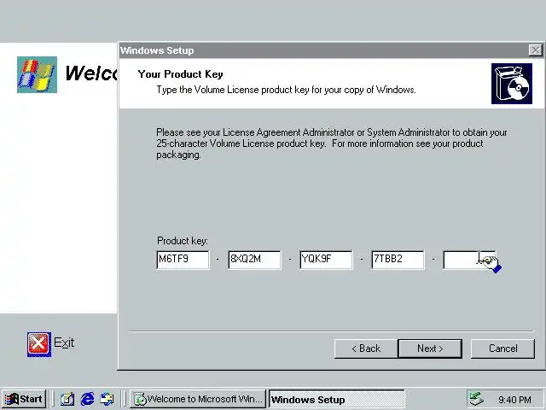
Task: Click the fourth key field 7TBB2
Action: 398,260
